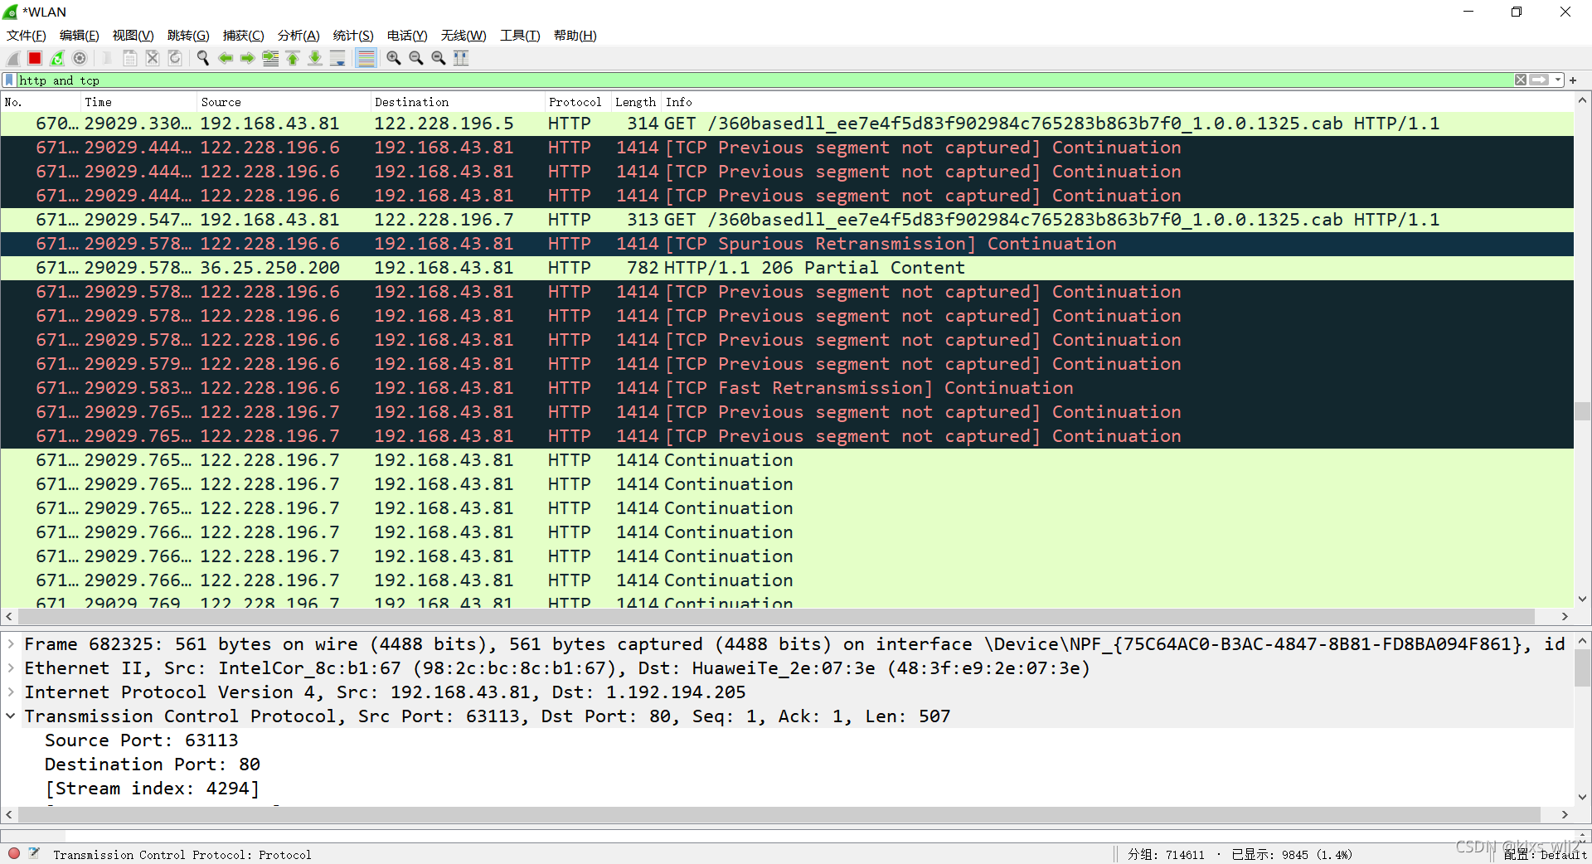The image size is (1592, 864).
Task: Reset text to normal size
Action: tap(439, 58)
